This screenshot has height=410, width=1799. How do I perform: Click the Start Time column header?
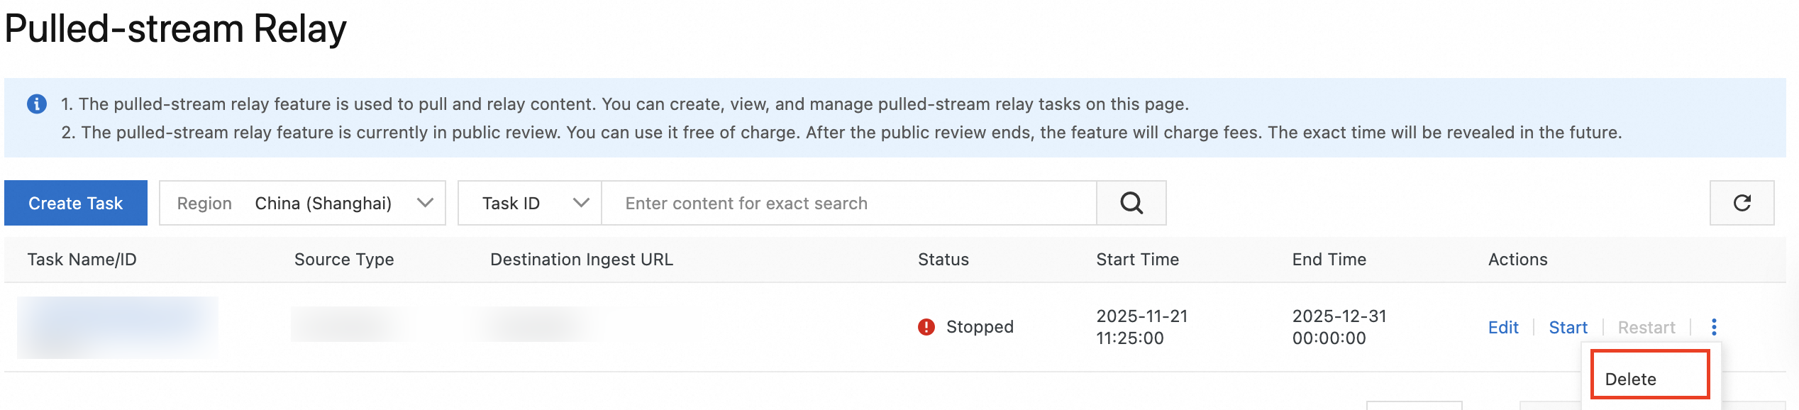tap(1137, 260)
